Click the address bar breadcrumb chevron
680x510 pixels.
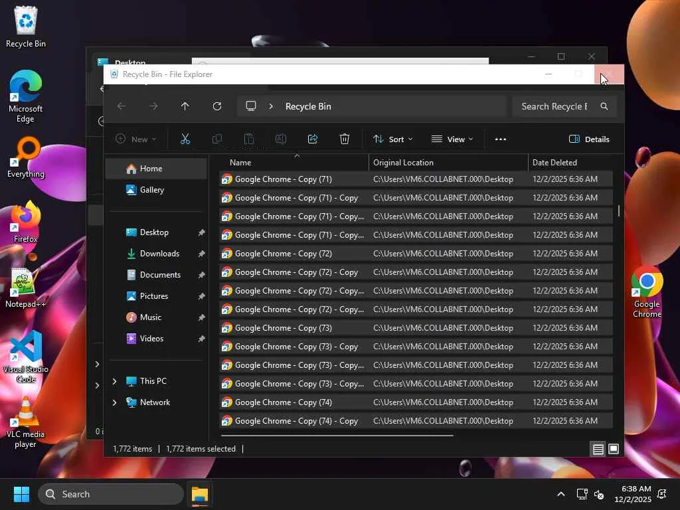tap(271, 106)
